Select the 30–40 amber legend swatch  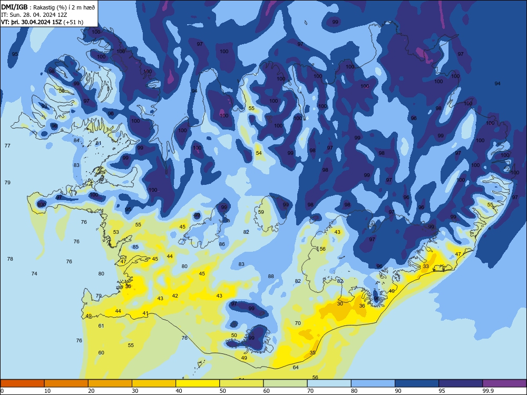click(x=154, y=383)
